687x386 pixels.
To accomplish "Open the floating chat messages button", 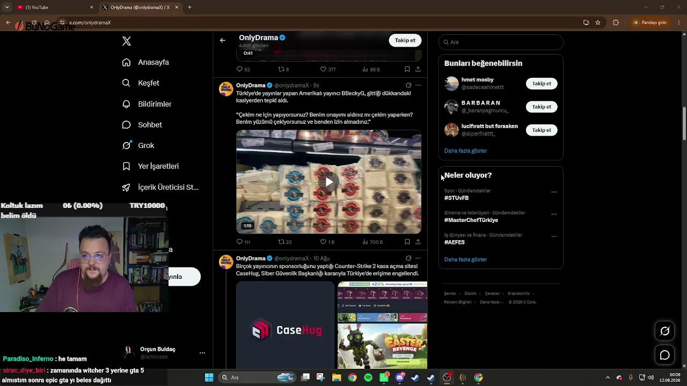I will (664, 355).
